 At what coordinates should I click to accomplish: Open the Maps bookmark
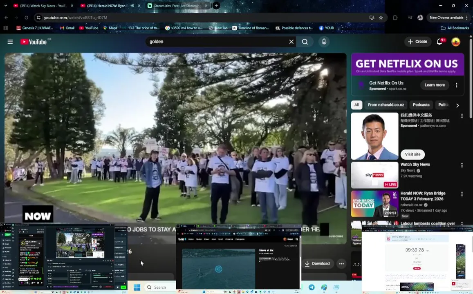(x=110, y=28)
